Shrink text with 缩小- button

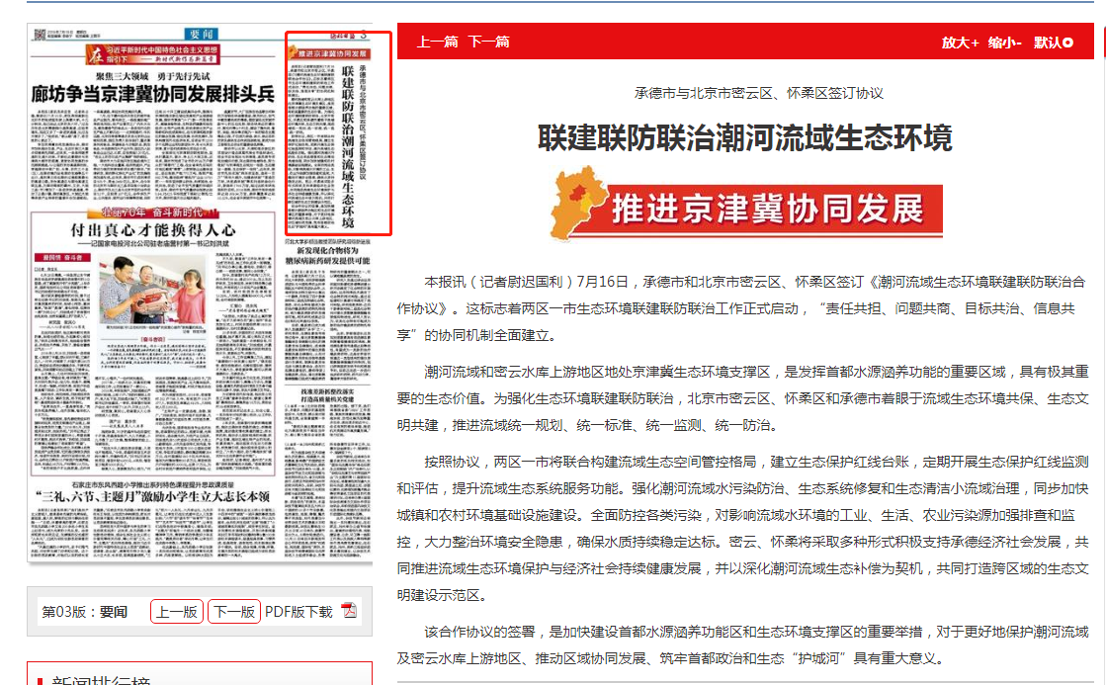(x=1005, y=43)
